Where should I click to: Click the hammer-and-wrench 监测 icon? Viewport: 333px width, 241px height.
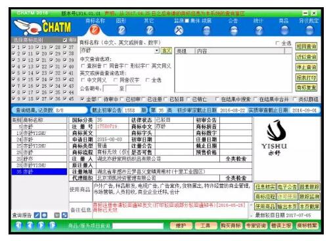pyautogui.click(x=179, y=30)
